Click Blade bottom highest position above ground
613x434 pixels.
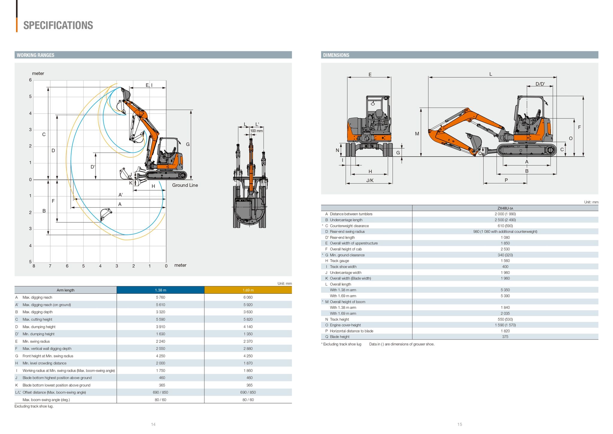[57, 378]
